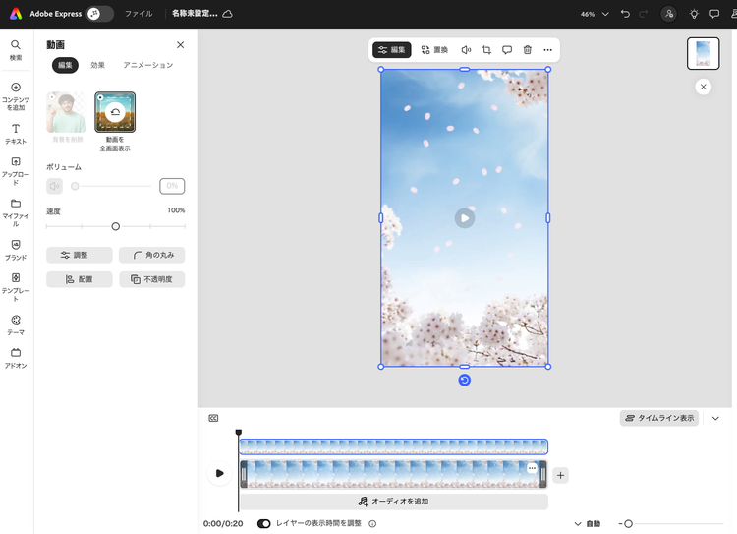This screenshot has width=737, height=534.
Task: Click the オーディオを追加 button
Action: [x=393, y=502]
